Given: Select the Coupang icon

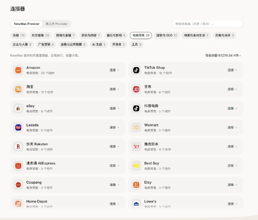Looking at the screenshot, I should [x=18, y=185].
